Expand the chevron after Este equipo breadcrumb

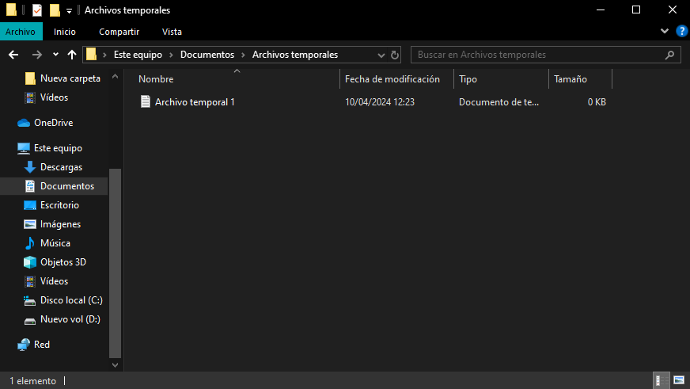coord(171,55)
